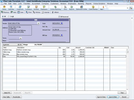
Task: Click the Recalculate button
Action: (x=17, y=97)
